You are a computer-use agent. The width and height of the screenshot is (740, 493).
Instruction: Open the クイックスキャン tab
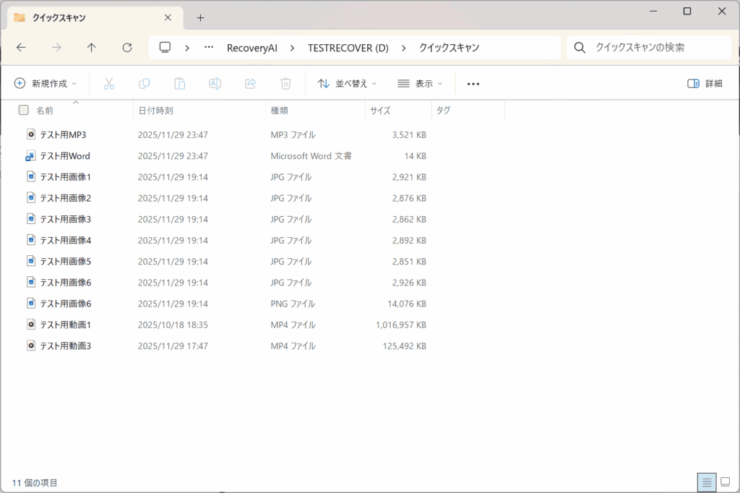coord(87,17)
